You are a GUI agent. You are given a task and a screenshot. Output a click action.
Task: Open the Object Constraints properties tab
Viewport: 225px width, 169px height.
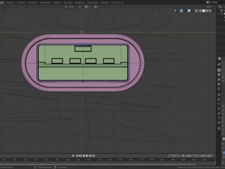[219, 113]
